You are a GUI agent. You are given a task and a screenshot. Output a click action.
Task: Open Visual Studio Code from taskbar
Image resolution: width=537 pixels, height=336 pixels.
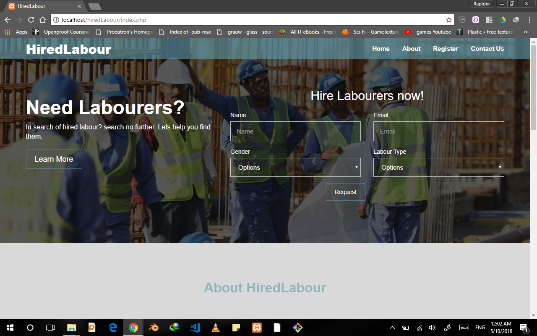[195, 328]
